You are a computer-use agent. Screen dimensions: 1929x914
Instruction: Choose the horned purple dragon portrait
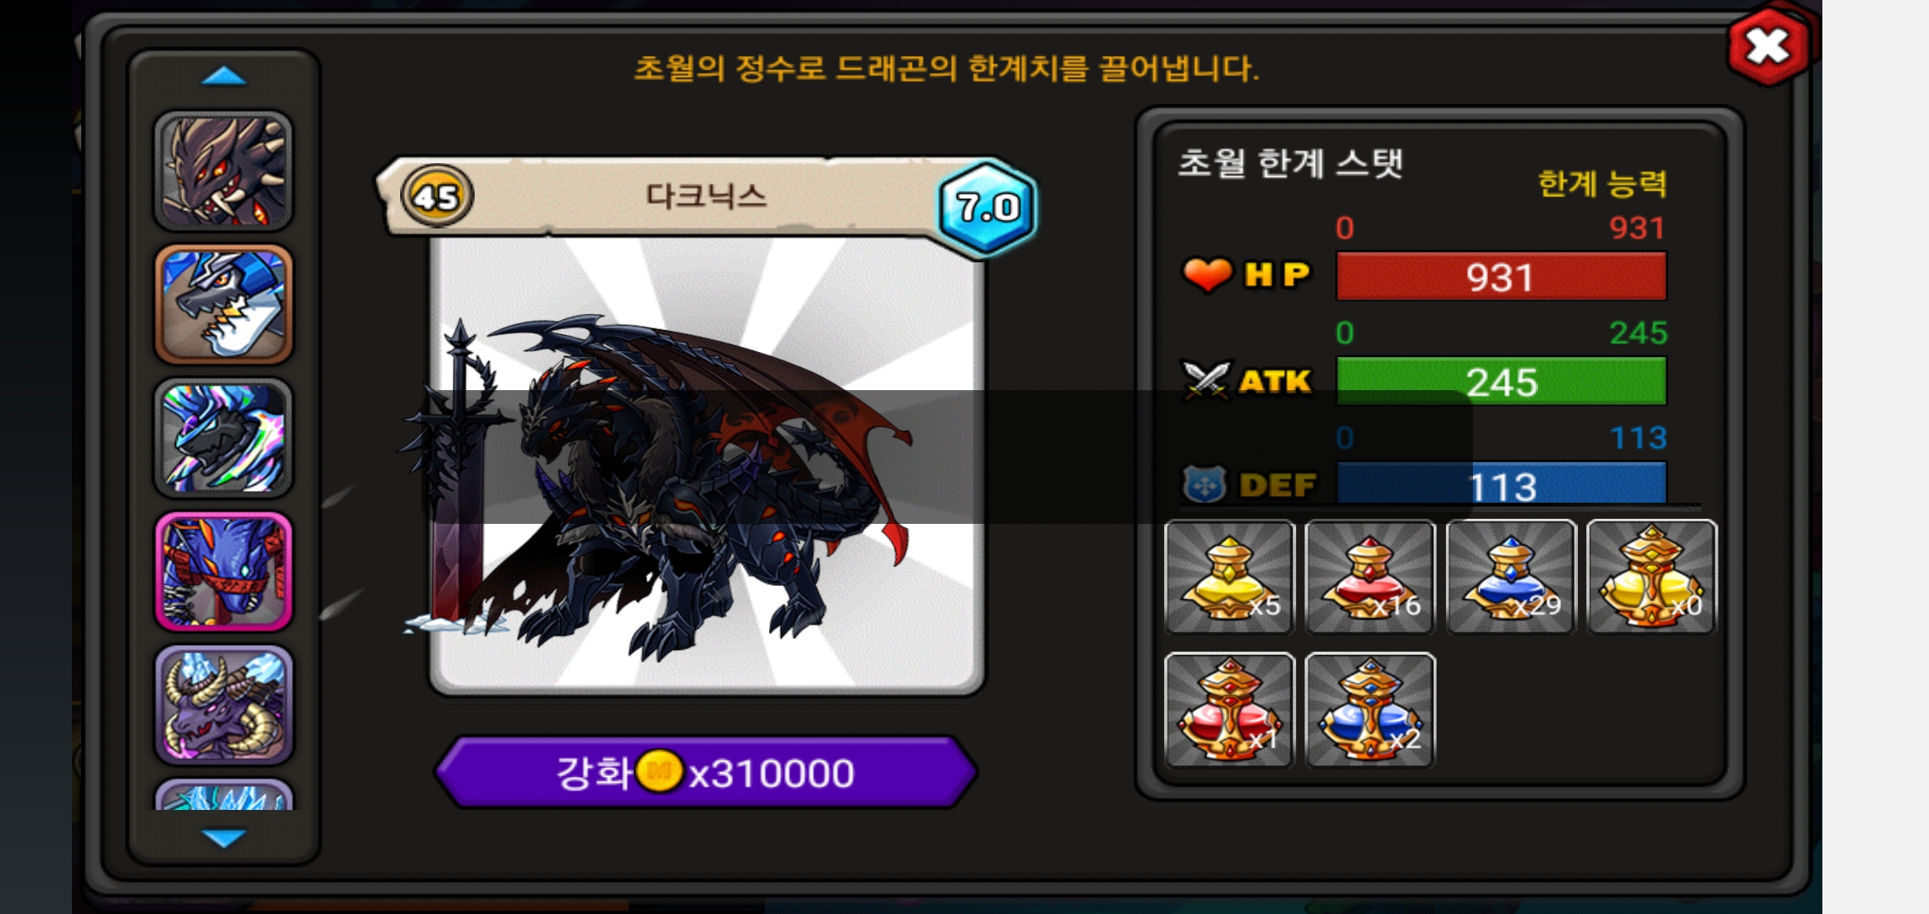click(223, 705)
